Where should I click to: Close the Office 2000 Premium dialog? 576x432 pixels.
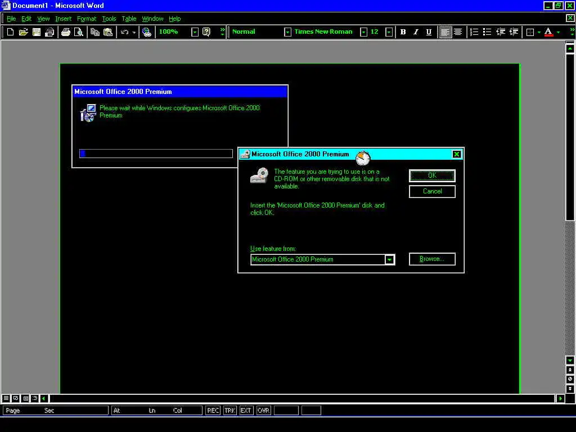[457, 154]
